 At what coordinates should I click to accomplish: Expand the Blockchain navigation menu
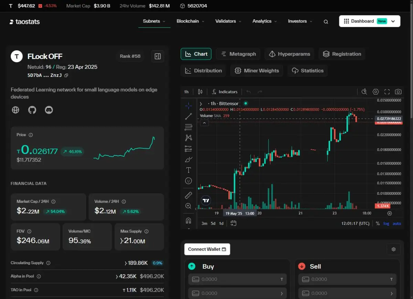point(190,21)
